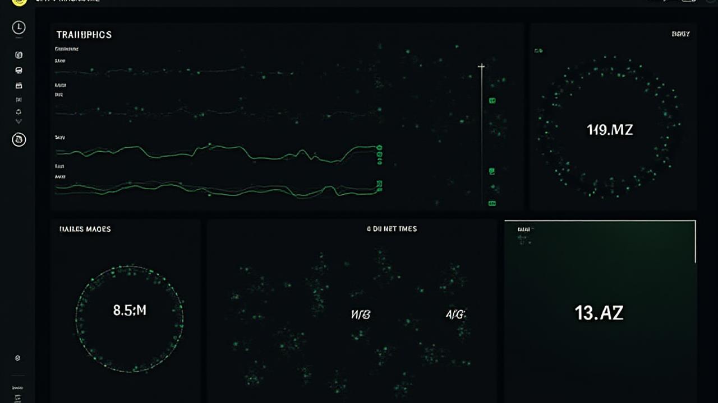Toggle the green indicator on the vertical scale strip
The image size is (718, 403).
click(x=492, y=101)
